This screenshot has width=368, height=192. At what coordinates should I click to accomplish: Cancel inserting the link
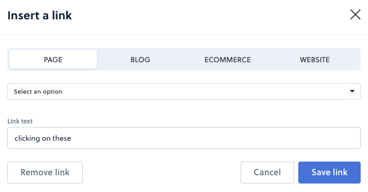[267, 173]
